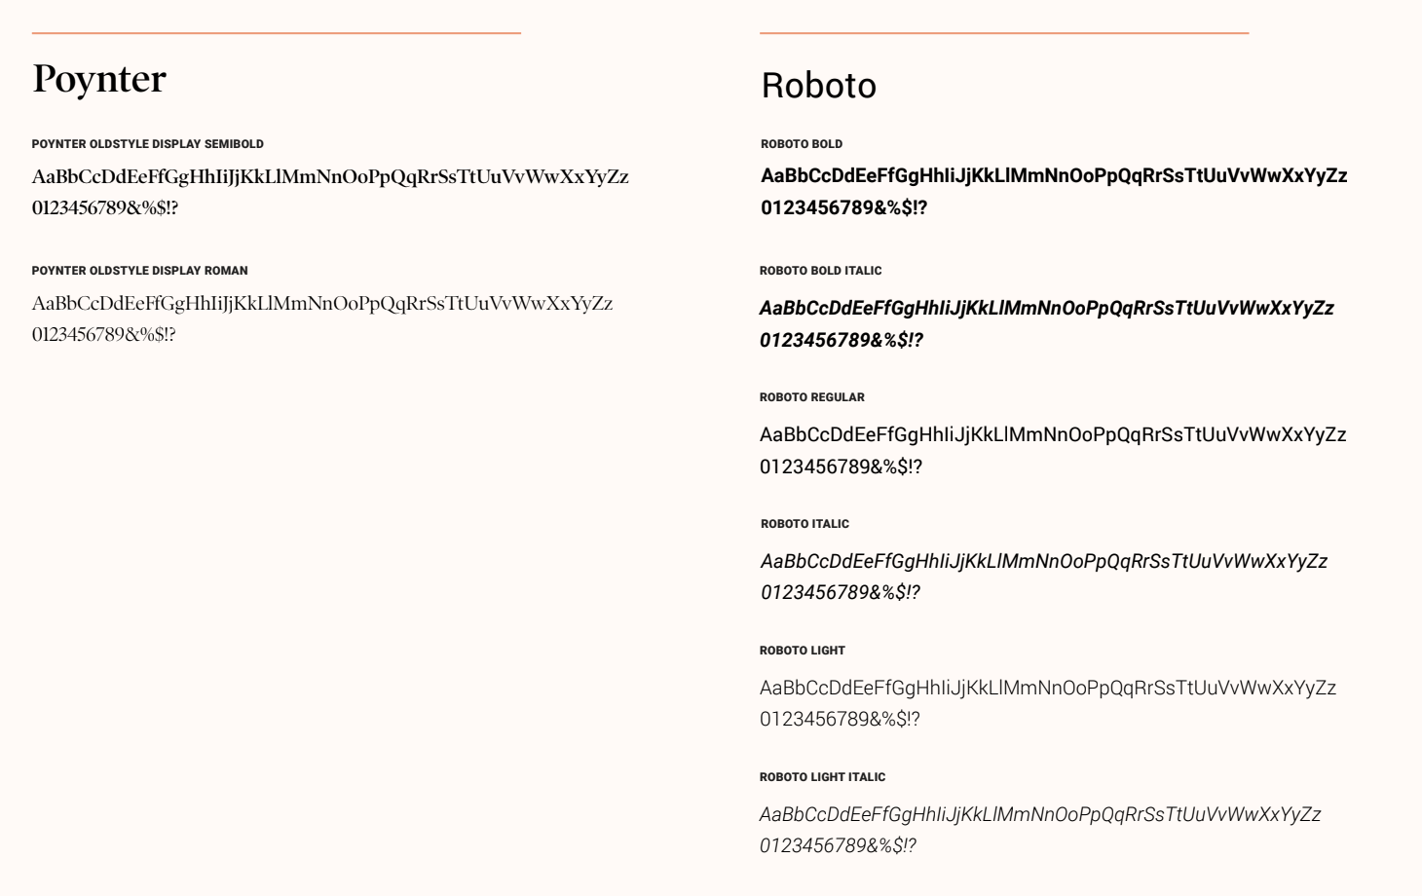1422x896 pixels.
Task: Click the Roboto Regular label
Action: [812, 397]
